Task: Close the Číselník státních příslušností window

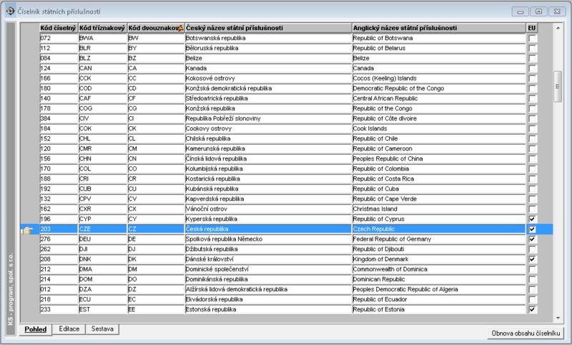Action: point(557,11)
